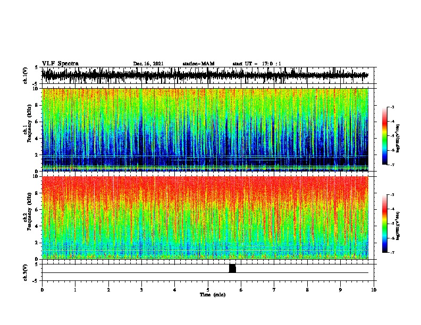The image size is (421, 325).
Task: Click the "-3" label on ch.1 color bar
Action: [x=392, y=107]
